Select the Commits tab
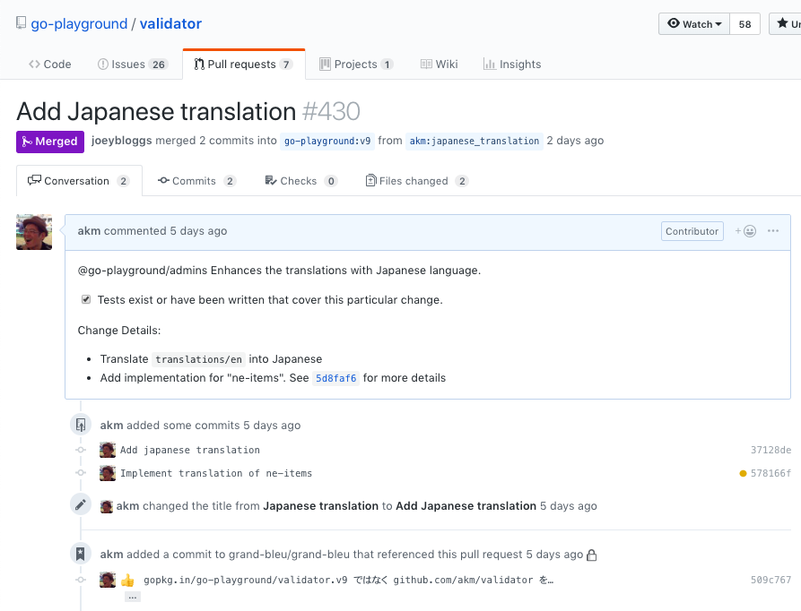The image size is (801, 611). 196,181
